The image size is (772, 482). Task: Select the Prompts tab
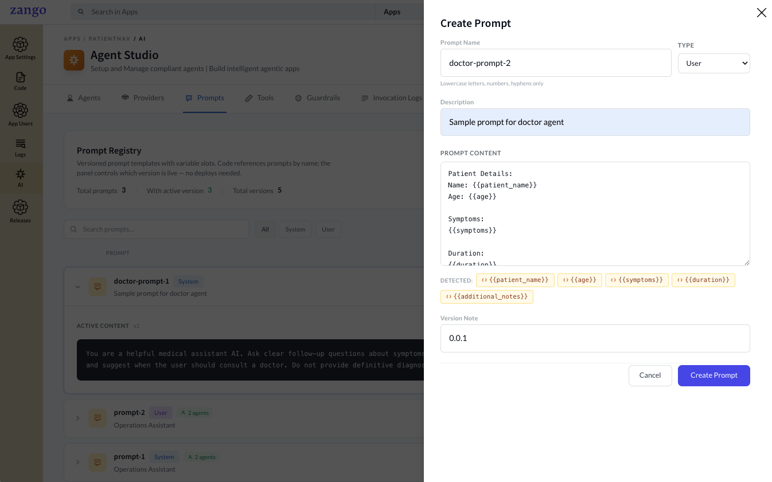tap(205, 98)
